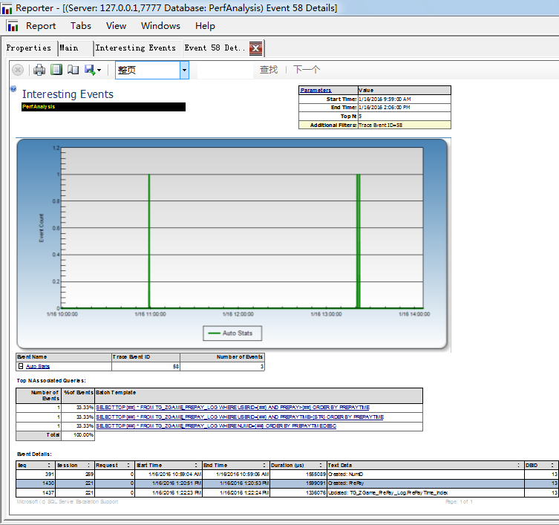Viewport: 559px width, 525px height.
Task: Click the greyed-out stop rendering icon
Action: coord(18,70)
